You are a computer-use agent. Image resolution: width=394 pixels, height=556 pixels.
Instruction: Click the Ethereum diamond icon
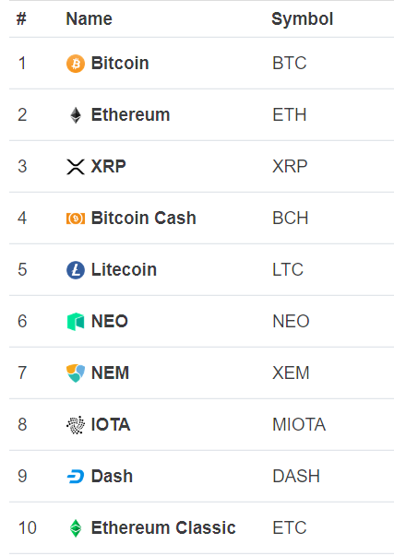click(x=76, y=115)
